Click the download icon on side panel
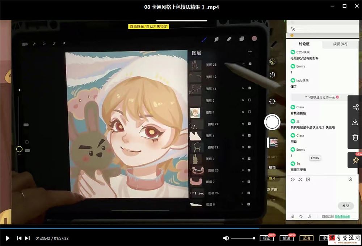362x246 pixels. tap(355, 122)
